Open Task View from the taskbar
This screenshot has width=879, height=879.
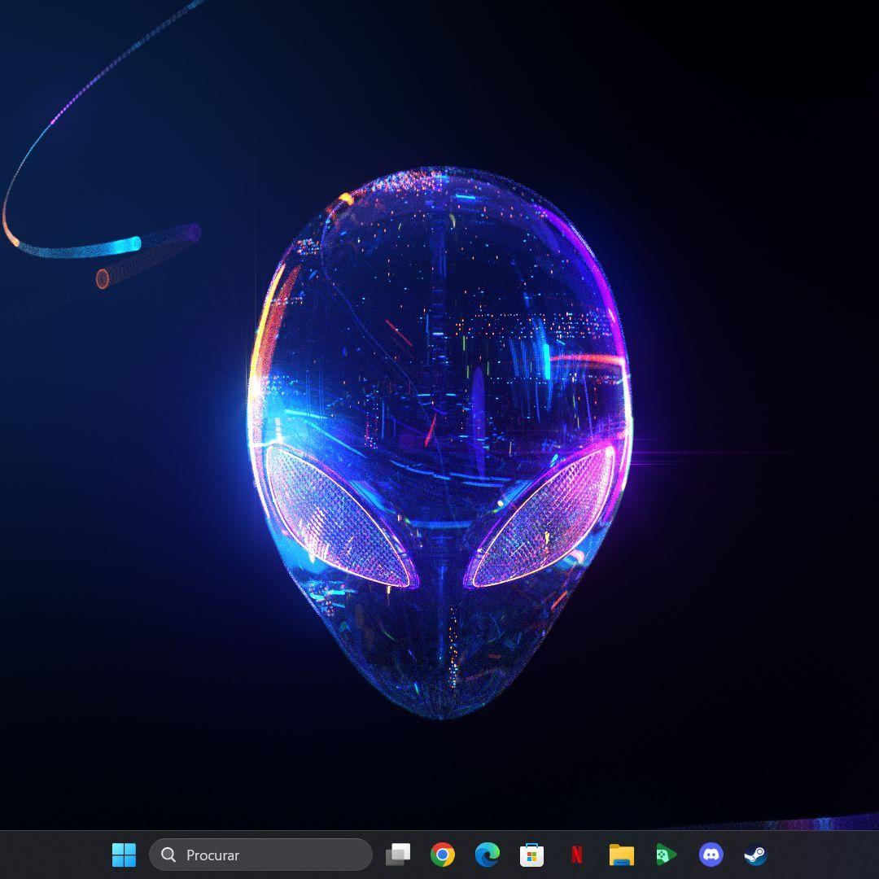(x=397, y=855)
